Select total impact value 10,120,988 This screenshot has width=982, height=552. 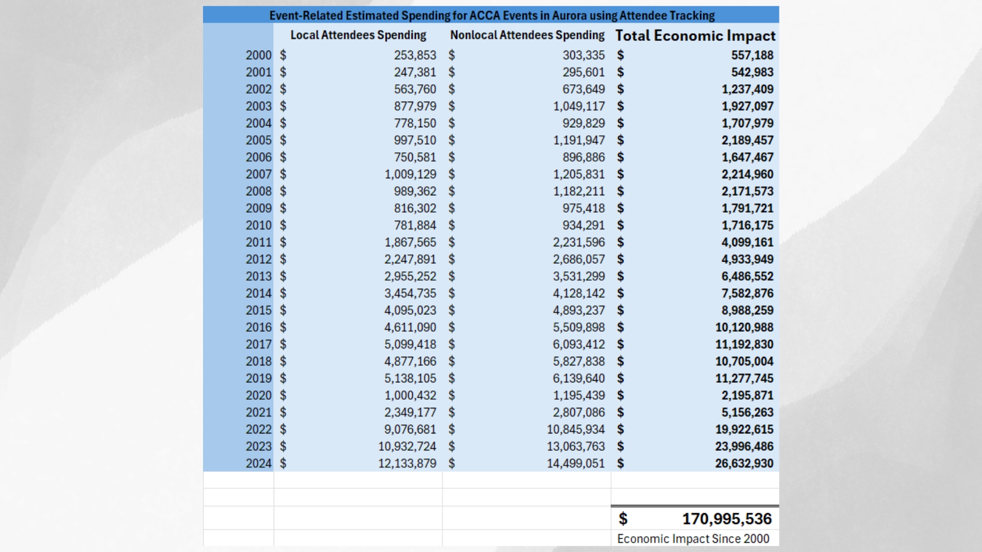pyautogui.click(x=744, y=327)
